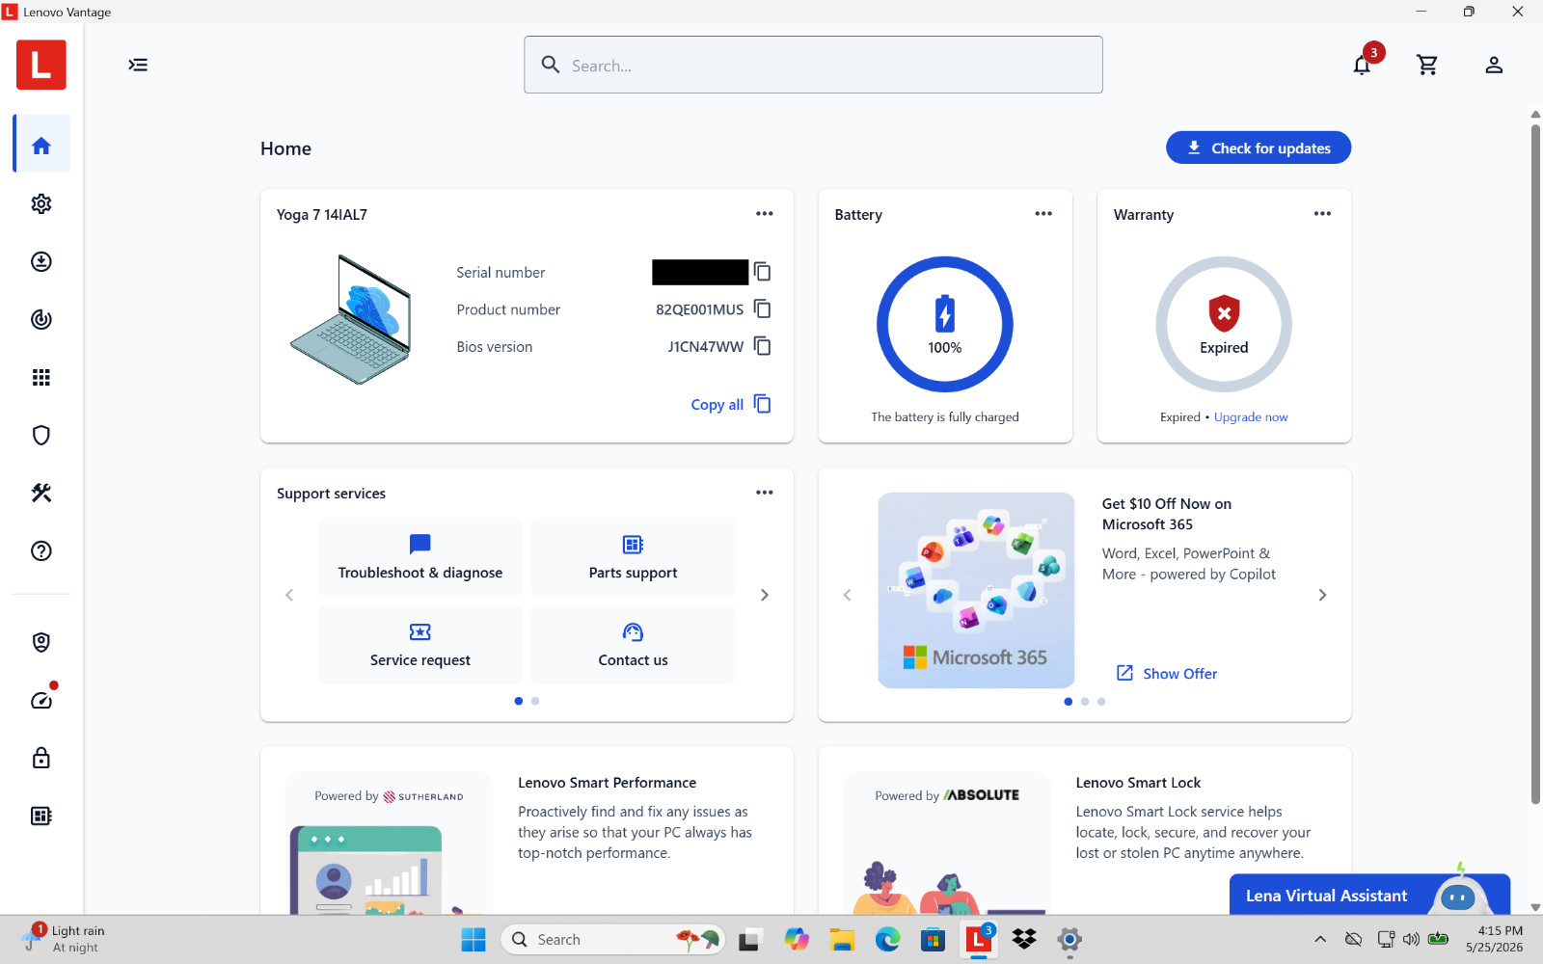Copy the product number 82QE001MUS

762,308
